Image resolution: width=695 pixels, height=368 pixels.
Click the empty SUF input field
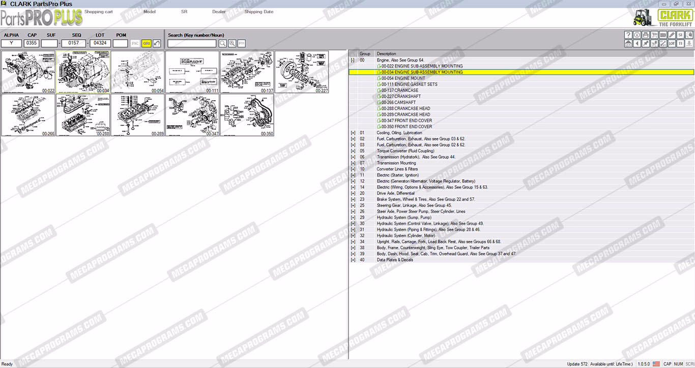(x=49, y=43)
